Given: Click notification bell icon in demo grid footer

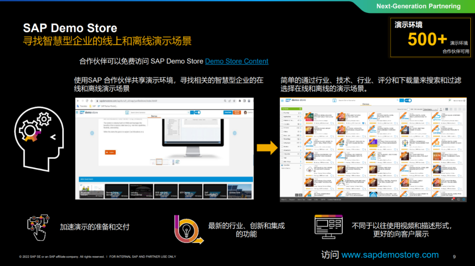Looking at the screenshot, I should 453,199.
